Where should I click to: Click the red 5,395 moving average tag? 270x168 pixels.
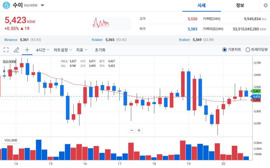[256, 100]
